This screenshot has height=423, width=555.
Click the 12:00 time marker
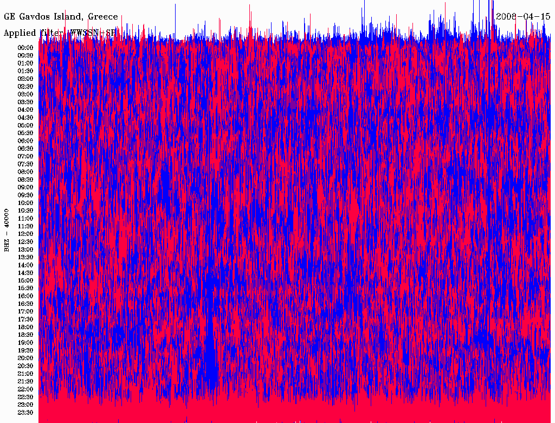click(x=25, y=234)
